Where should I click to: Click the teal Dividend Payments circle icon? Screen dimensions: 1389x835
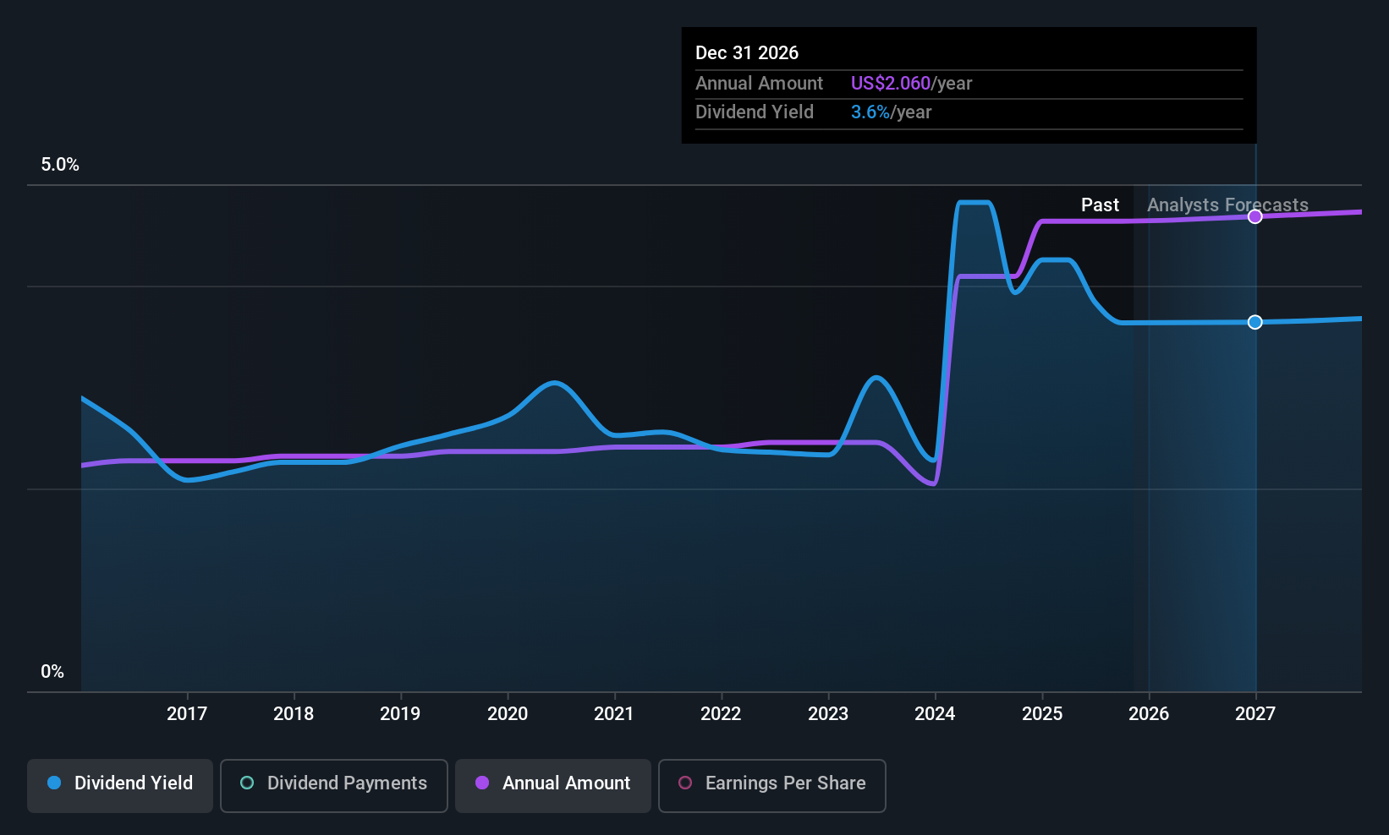246,783
